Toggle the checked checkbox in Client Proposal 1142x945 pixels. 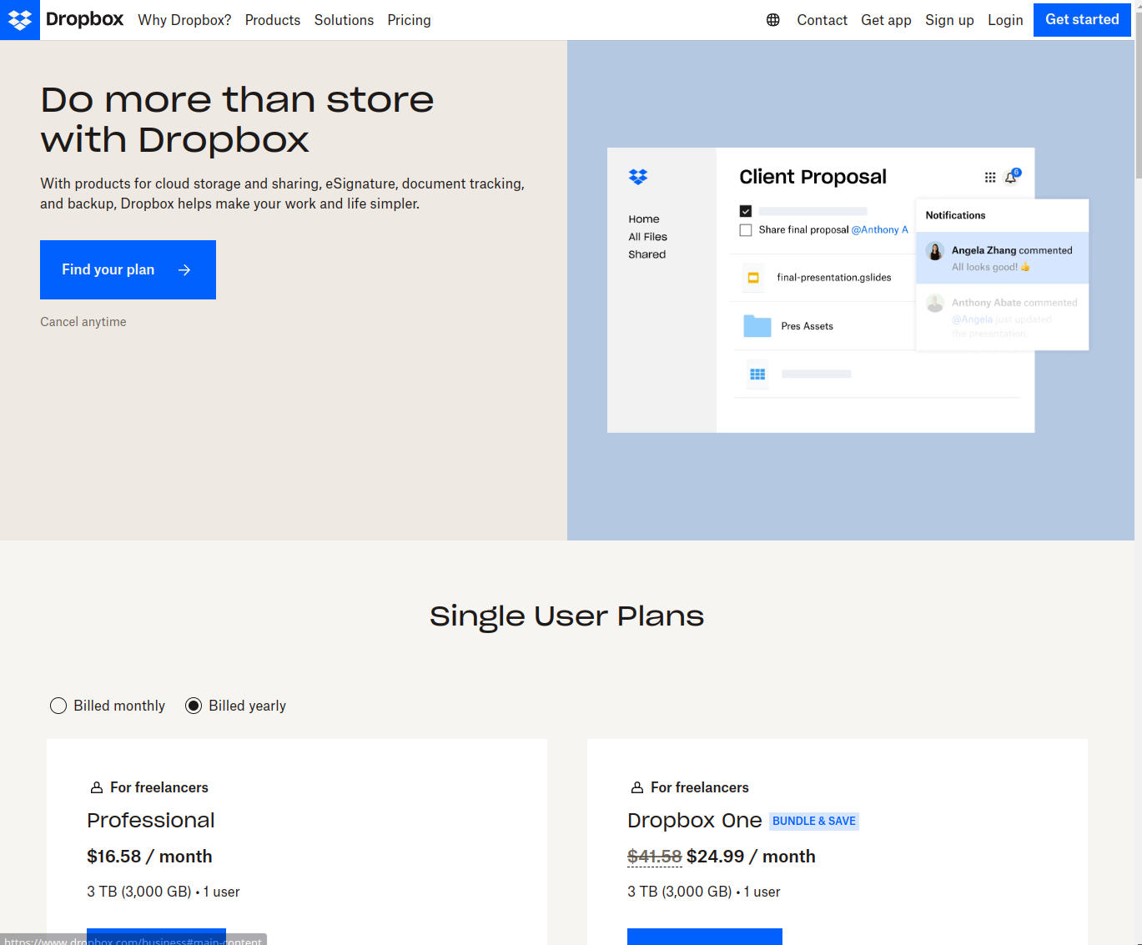(x=746, y=211)
